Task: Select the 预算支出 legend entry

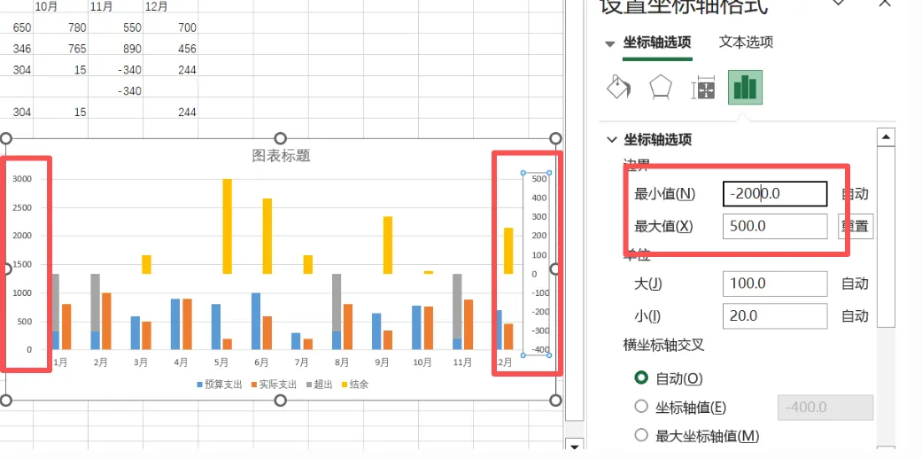Action: click(219, 385)
